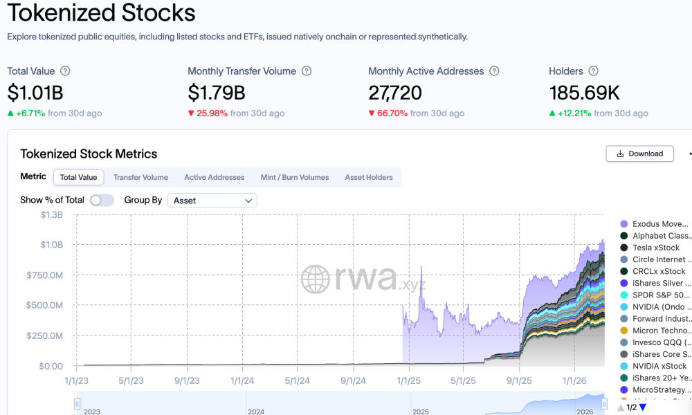This screenshot has width=692, height=415.
Task: Click the left time range slider handle
Action: pos(78,403)
